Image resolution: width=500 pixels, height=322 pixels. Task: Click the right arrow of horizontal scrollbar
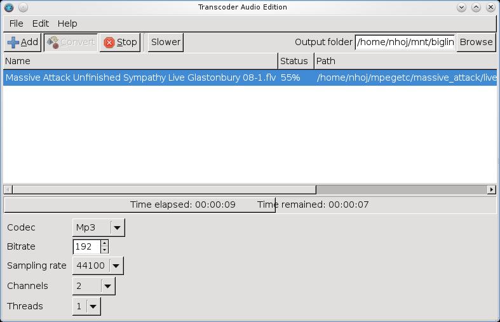(x=492, y=190)
